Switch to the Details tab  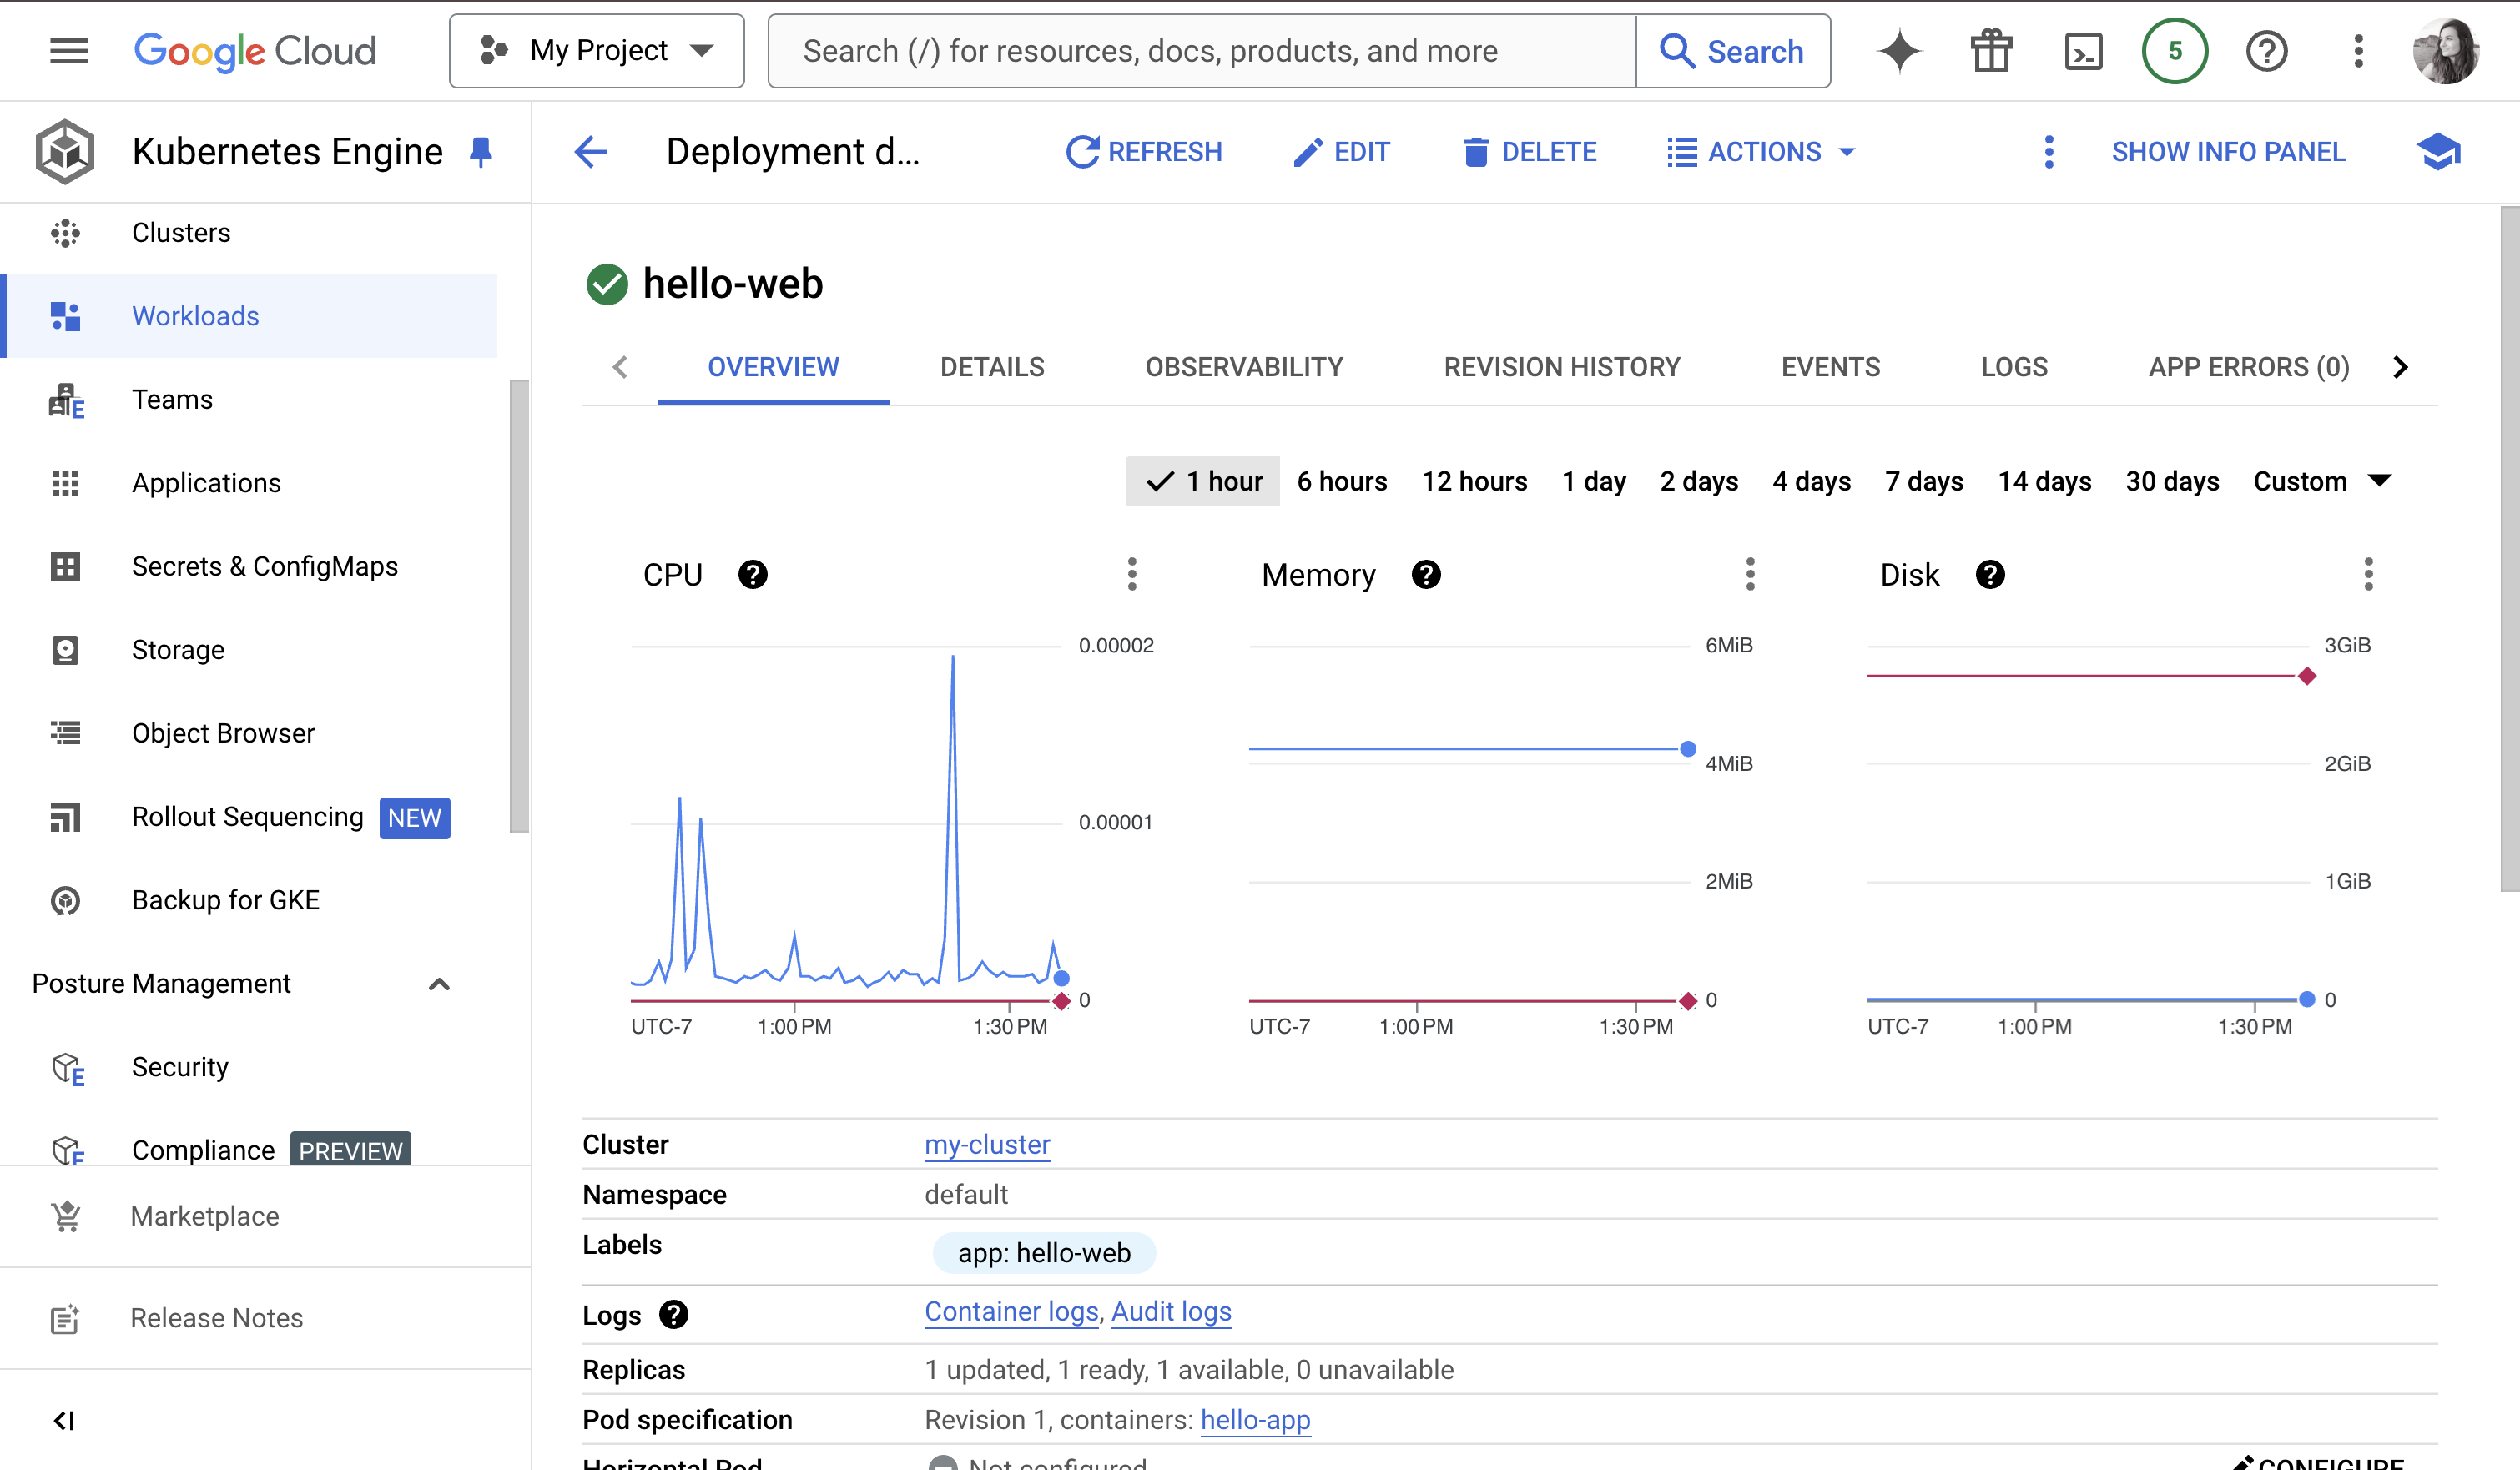[992, 367]
